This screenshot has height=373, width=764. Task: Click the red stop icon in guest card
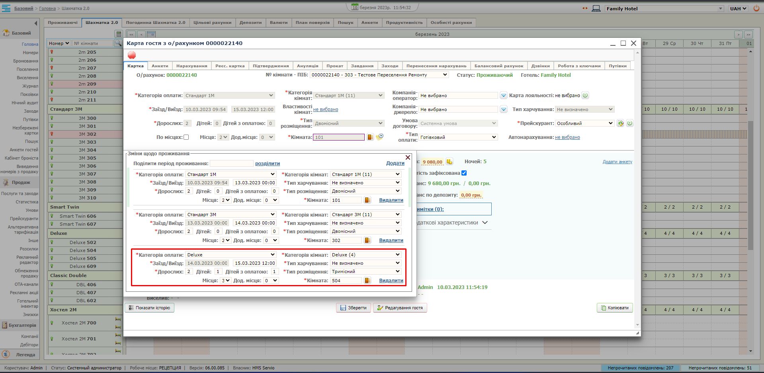132,55
